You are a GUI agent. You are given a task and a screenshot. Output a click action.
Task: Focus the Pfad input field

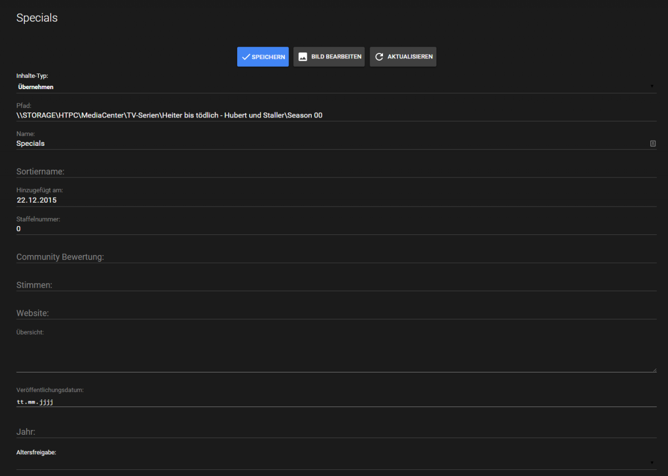336,115
